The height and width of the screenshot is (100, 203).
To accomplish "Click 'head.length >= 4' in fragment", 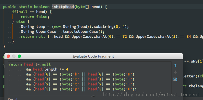I will pos(51,69).
